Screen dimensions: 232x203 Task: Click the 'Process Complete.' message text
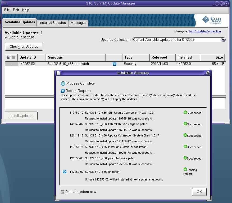coord(81,83)
